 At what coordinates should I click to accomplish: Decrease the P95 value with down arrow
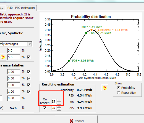(x=59, y=109)
